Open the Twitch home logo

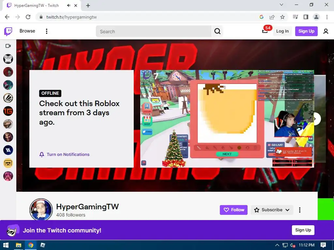8,32
